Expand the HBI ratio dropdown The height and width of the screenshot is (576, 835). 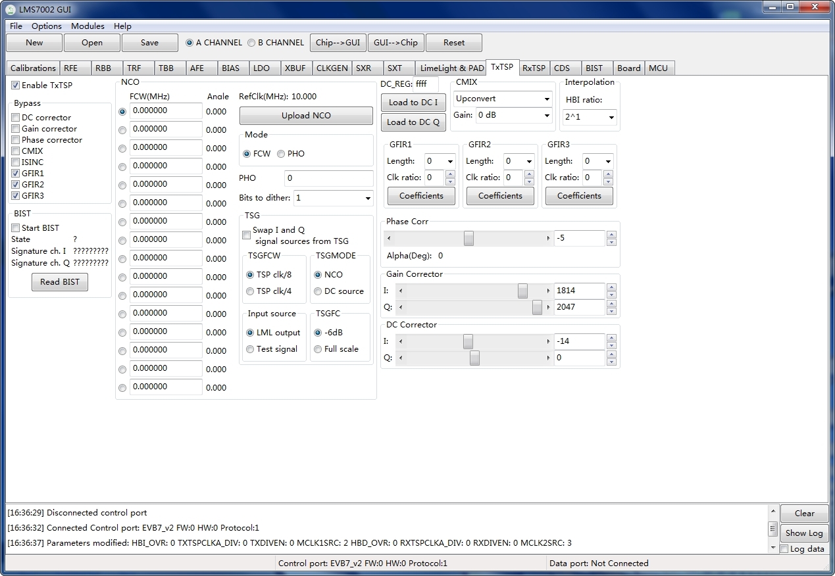tap(590, 118)
